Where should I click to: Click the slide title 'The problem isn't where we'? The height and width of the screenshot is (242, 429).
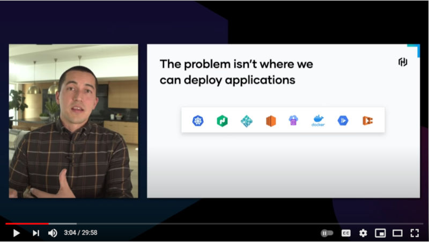point(236,64)
